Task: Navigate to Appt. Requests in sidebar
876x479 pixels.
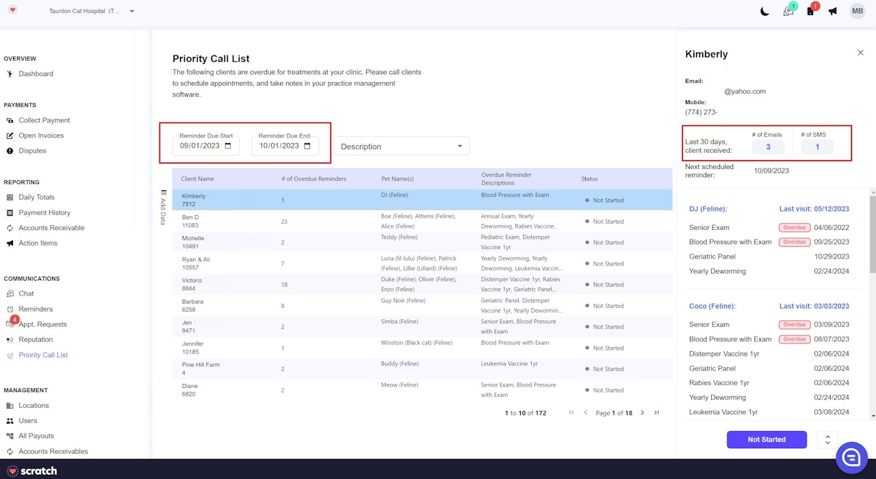Action: point(42,324)
